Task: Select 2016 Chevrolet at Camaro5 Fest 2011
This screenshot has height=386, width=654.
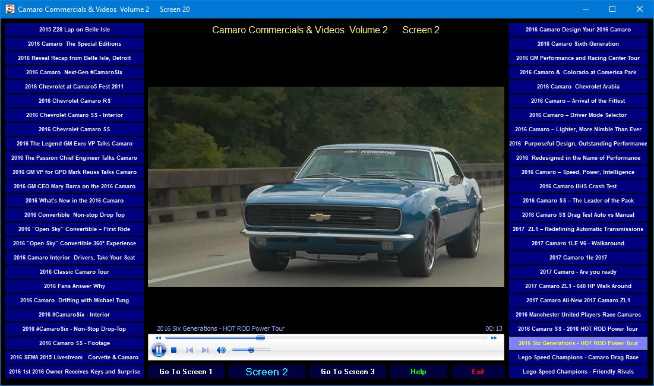Action: (75, 87)
